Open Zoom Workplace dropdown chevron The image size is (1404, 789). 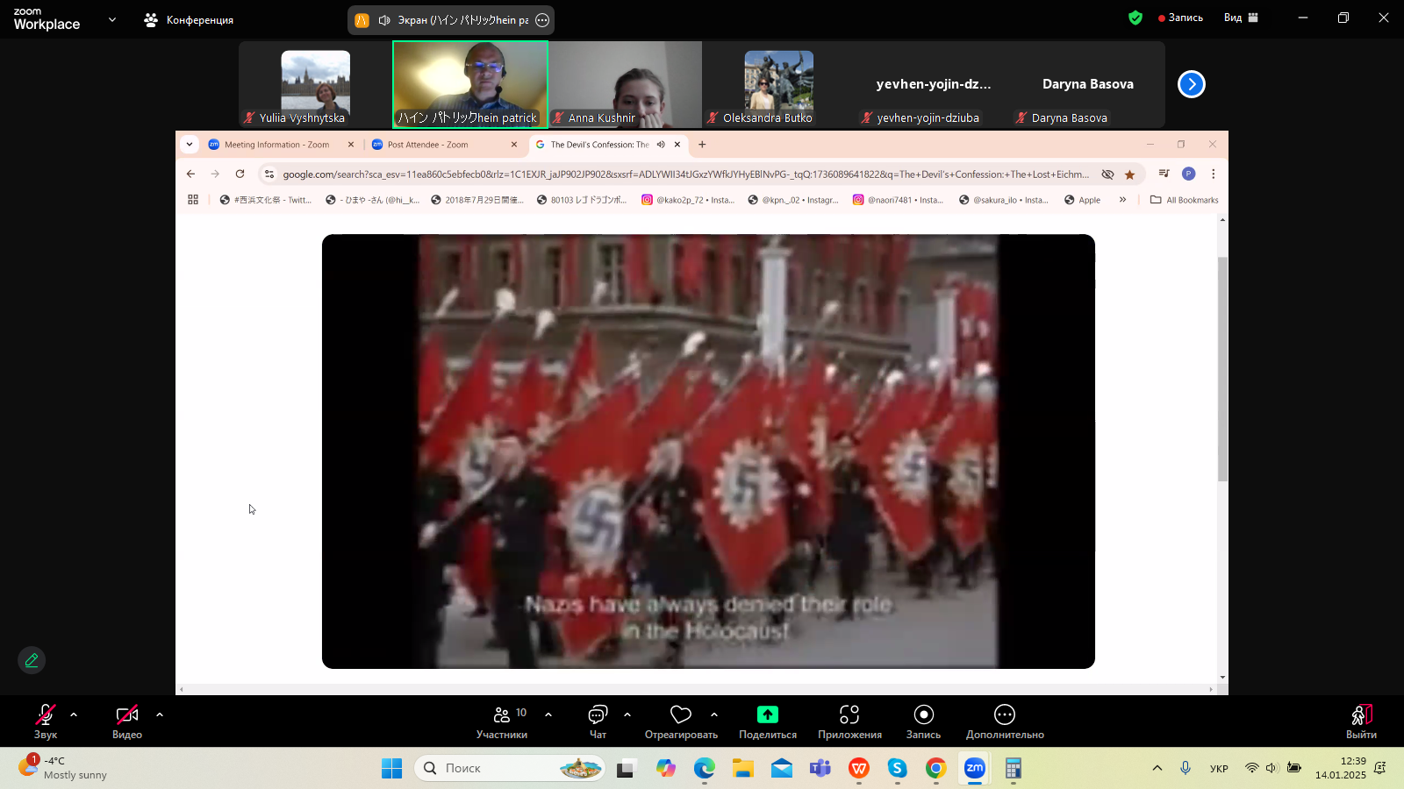(111, 19)
